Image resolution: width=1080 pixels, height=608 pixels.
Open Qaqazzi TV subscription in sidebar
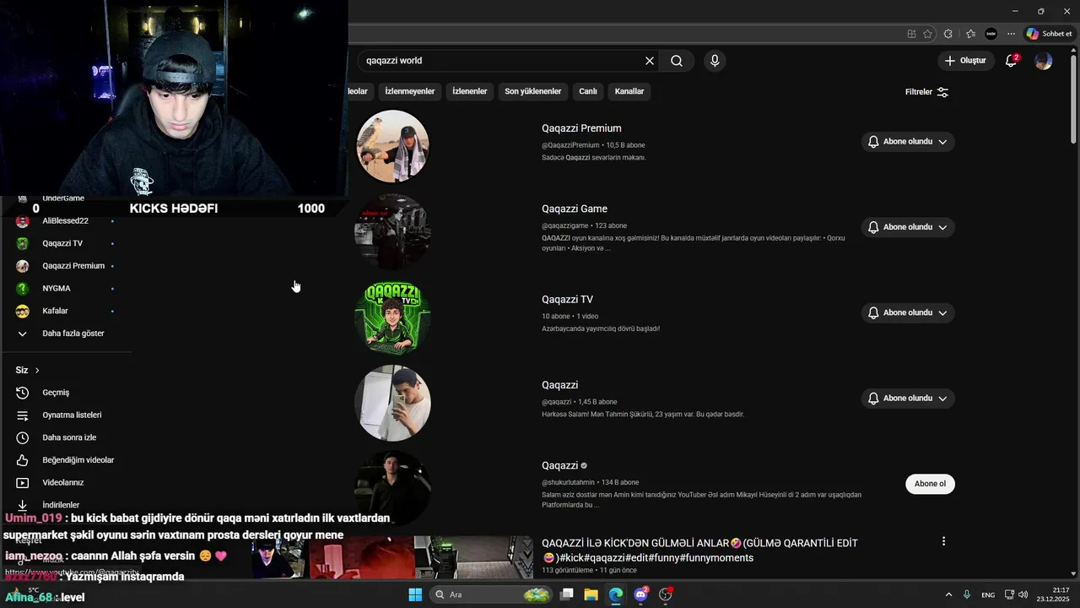click(x=66, y=243)
